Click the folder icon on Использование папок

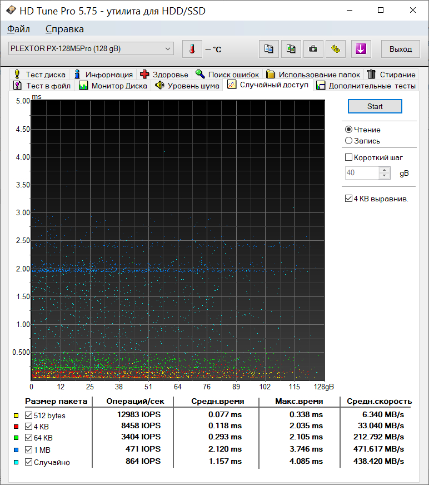(x=271, y=74)
